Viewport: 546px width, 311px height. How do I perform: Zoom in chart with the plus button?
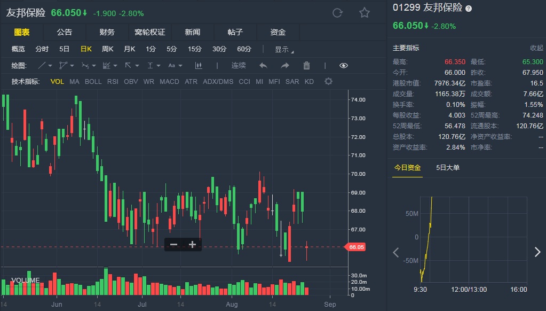(193, 245)
